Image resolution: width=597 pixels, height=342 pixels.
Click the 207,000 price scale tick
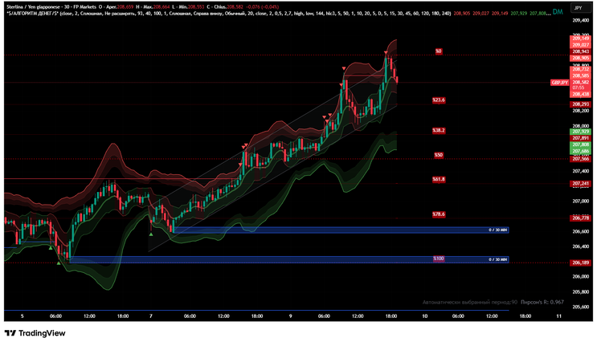tap(580, 202)
